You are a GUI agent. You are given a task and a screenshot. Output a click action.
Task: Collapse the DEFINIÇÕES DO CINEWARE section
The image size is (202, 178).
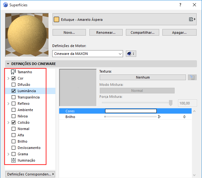tap(8, 64)
